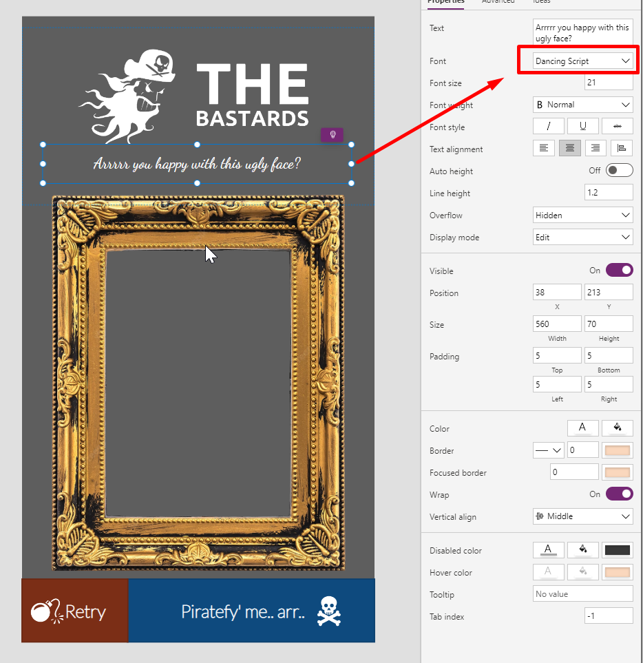The height and width of the screenshot is (663, 643).
Task: Click the Disabled color dark swatch
Action: click(x=618, y=549)
